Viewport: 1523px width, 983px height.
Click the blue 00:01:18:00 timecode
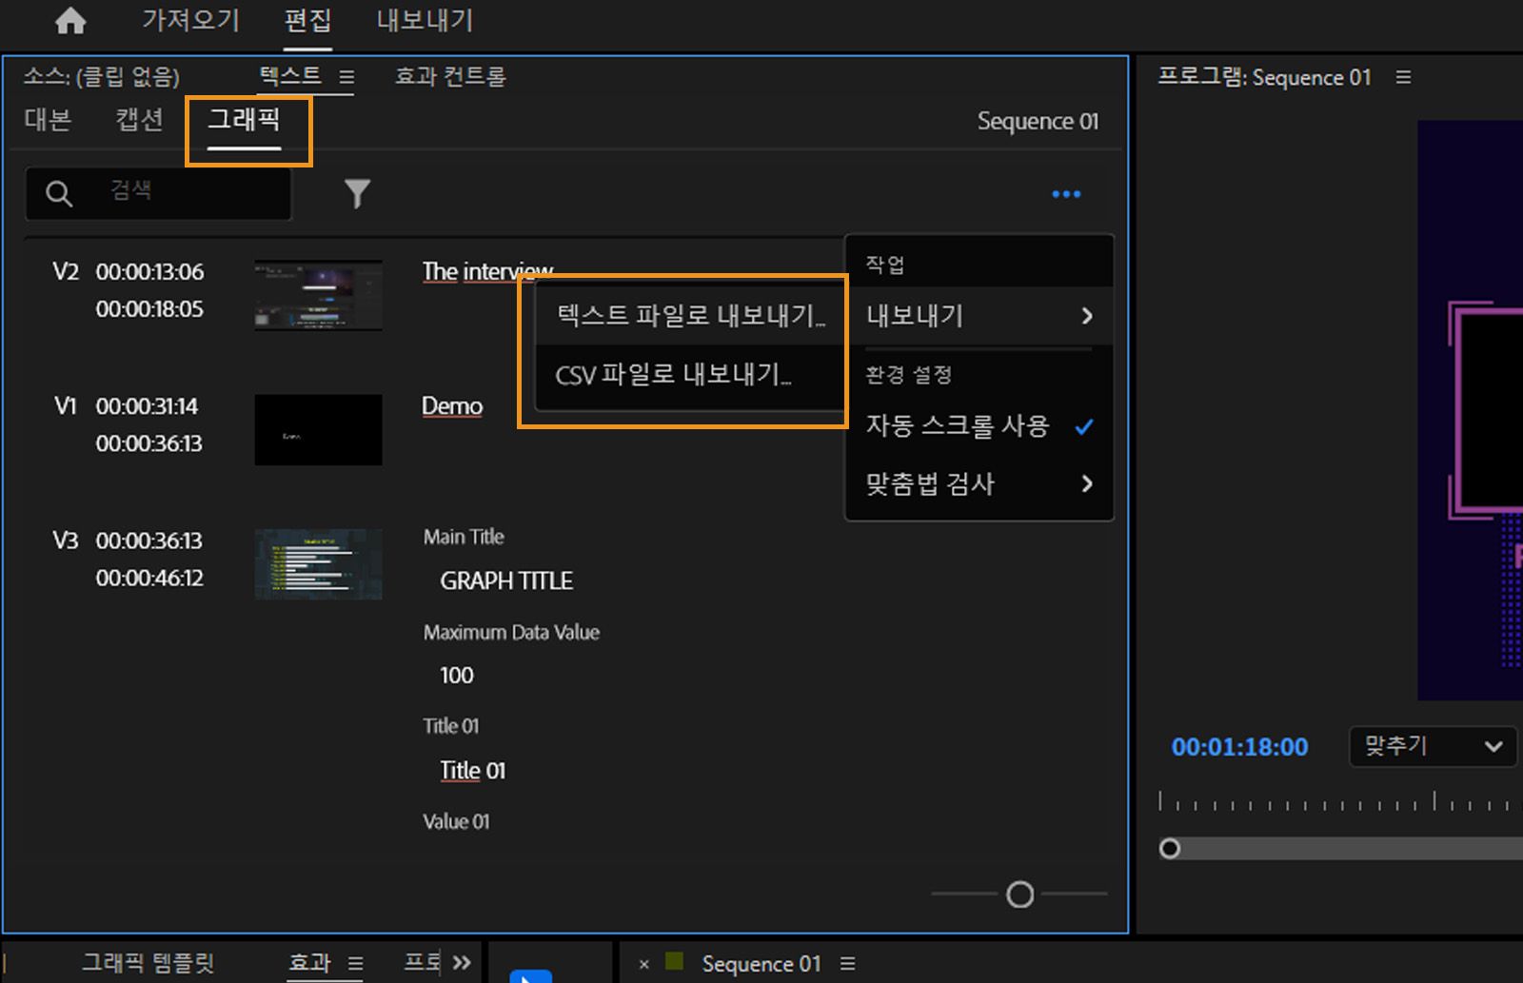(x=1239, y=747)
